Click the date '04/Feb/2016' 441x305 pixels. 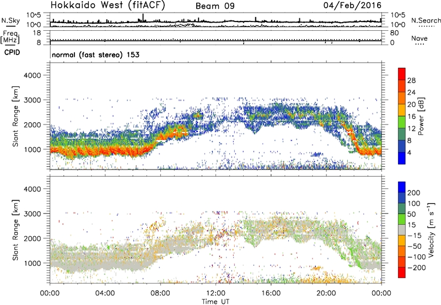(x=352, y=6)
